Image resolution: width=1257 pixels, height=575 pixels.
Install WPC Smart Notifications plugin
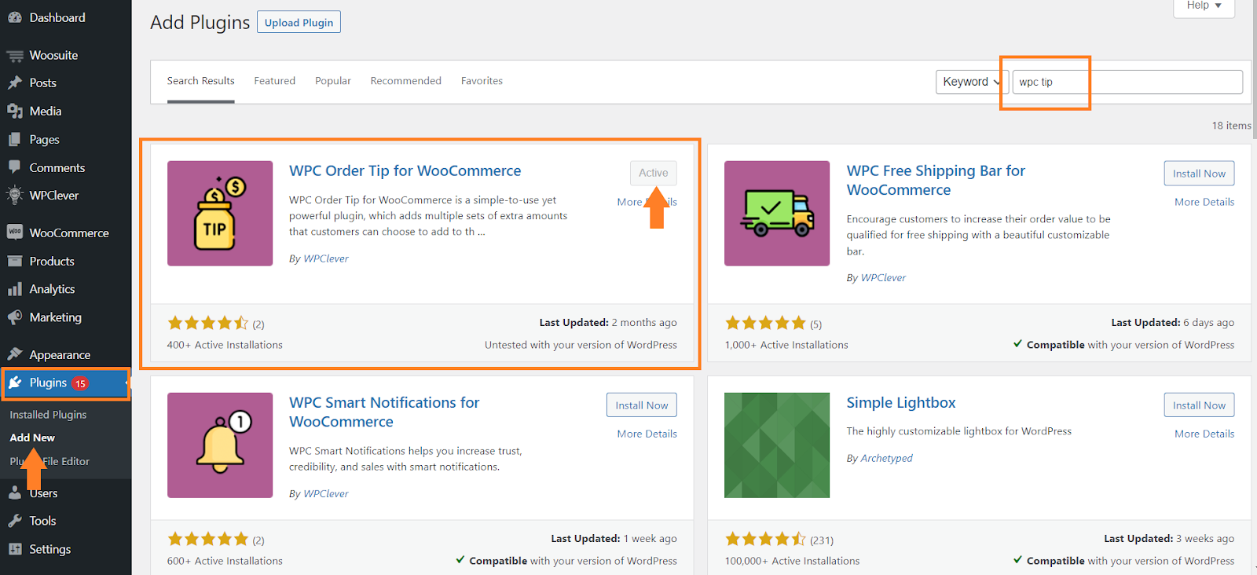coord(642,405)
